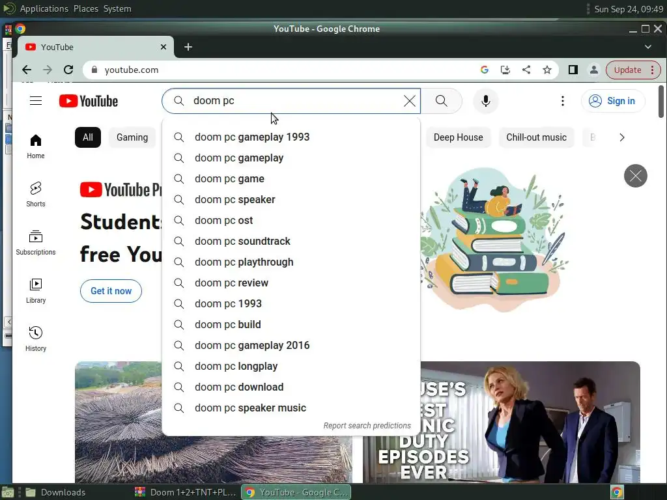Click the YouTube logo
Screen dimensions: 667x500
coord(89,101)
